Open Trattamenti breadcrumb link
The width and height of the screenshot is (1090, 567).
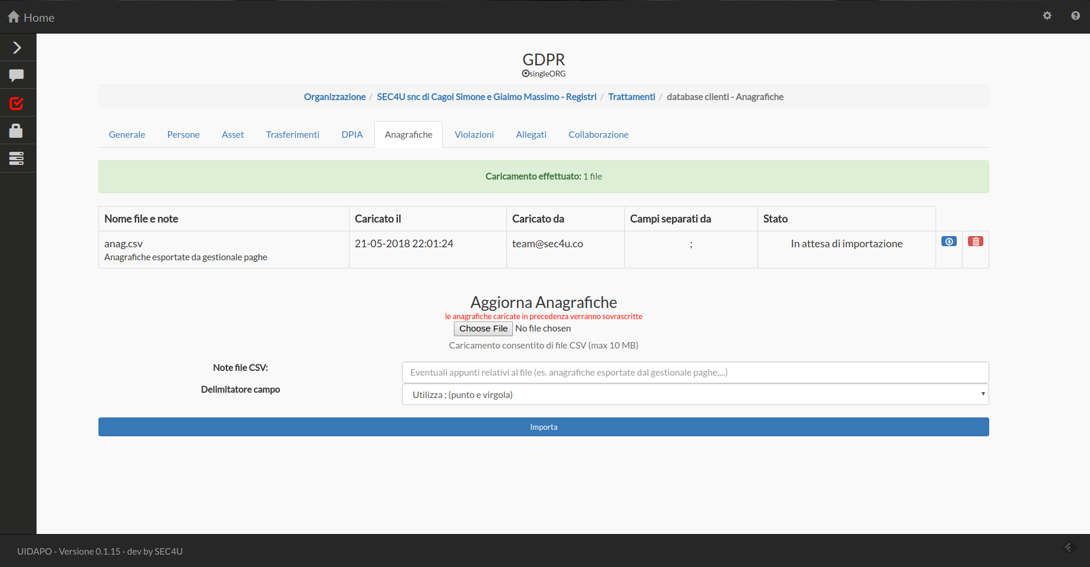tap(631, 97)
